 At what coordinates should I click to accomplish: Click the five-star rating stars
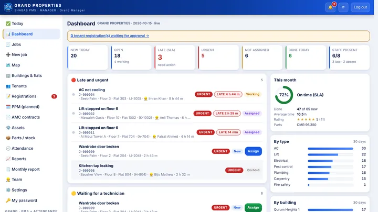(306, 119)
